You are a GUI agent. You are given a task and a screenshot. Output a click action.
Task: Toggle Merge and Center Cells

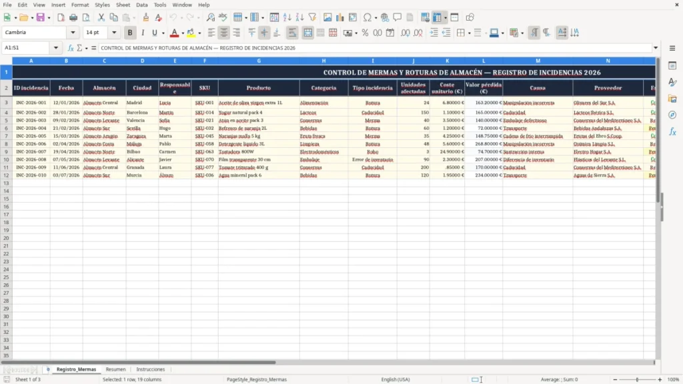click(307, 33)
